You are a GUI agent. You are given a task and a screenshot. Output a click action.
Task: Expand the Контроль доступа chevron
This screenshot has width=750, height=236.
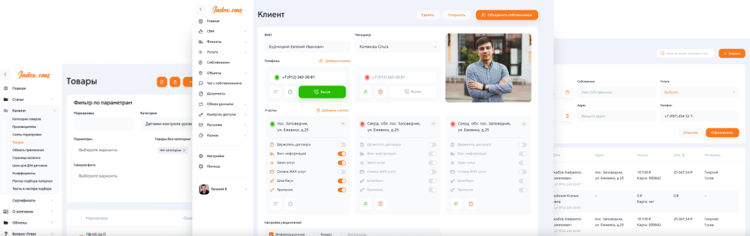pyautogui.click(x=245, y=115)
